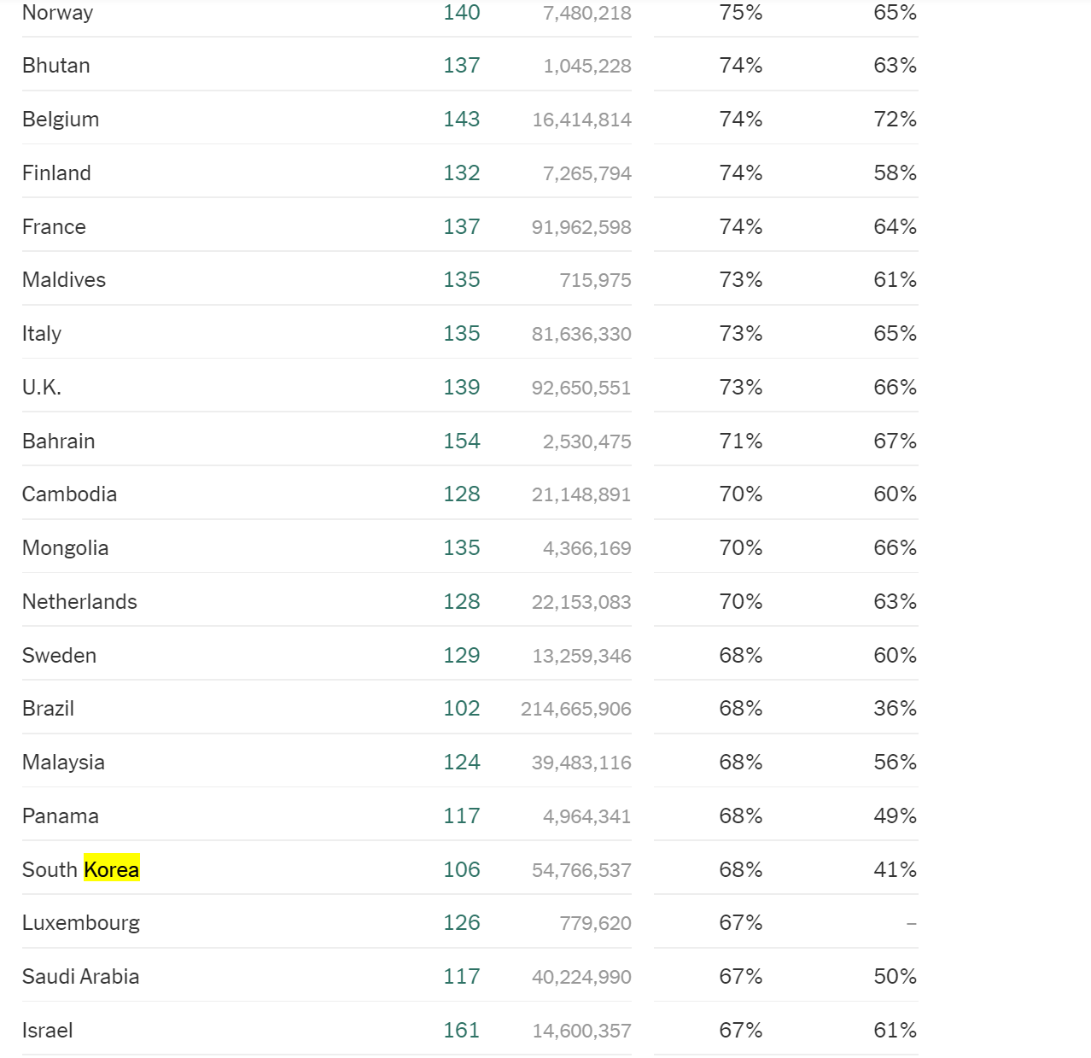Select the Norway country name
Image resolution: width=1091 pixels, height=1058 pixels.
coord(58,13)
